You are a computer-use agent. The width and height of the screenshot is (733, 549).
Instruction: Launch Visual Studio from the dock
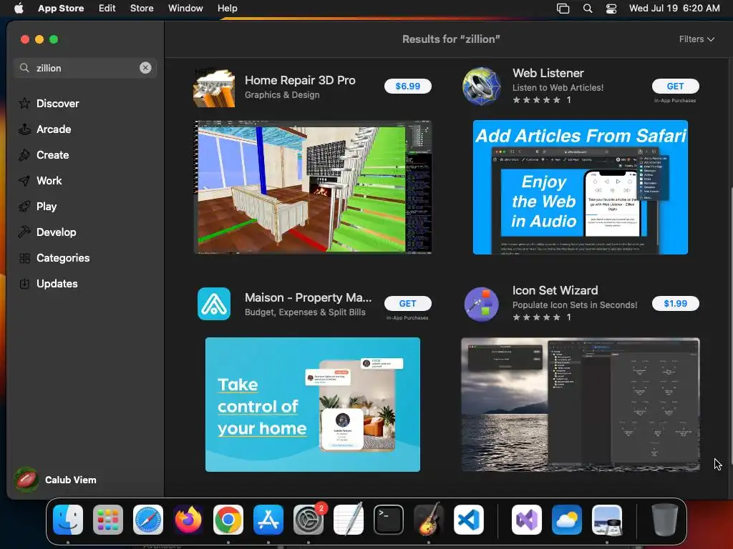pos(527,520)
